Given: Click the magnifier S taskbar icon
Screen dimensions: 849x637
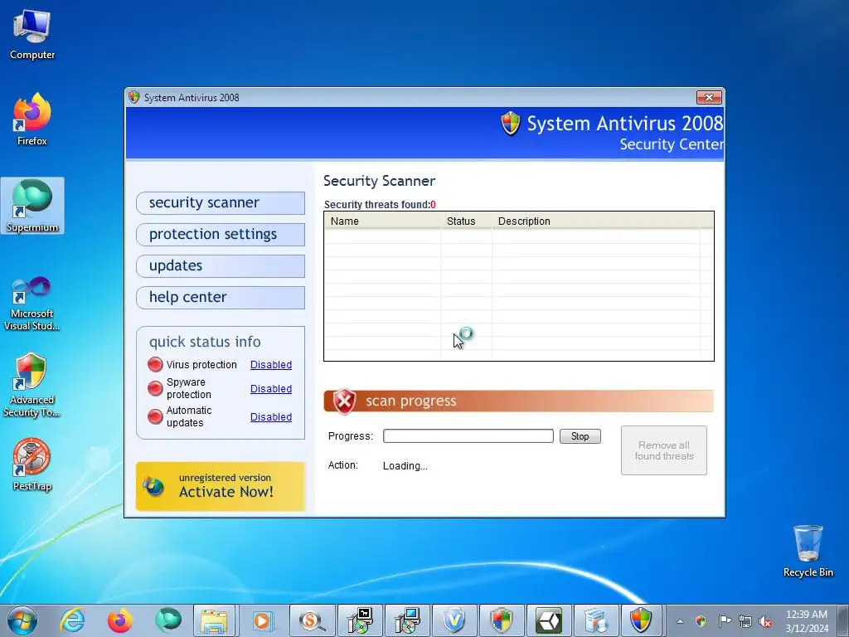Looking at the screenshot, I should point(312,620).
